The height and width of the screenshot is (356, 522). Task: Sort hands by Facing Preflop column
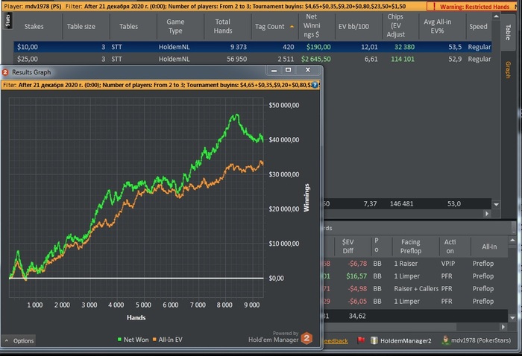[411, 247]
